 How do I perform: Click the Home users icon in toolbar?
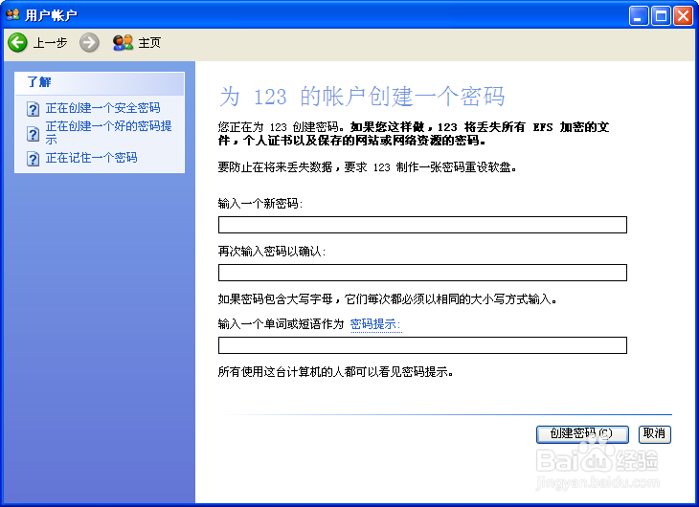pos(123,43)
